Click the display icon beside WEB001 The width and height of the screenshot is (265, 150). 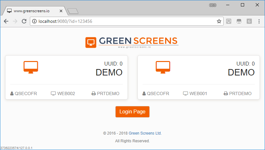pyautogui.click(x=185, y=93)
